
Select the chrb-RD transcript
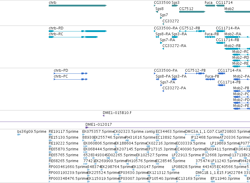coord(78,31)
